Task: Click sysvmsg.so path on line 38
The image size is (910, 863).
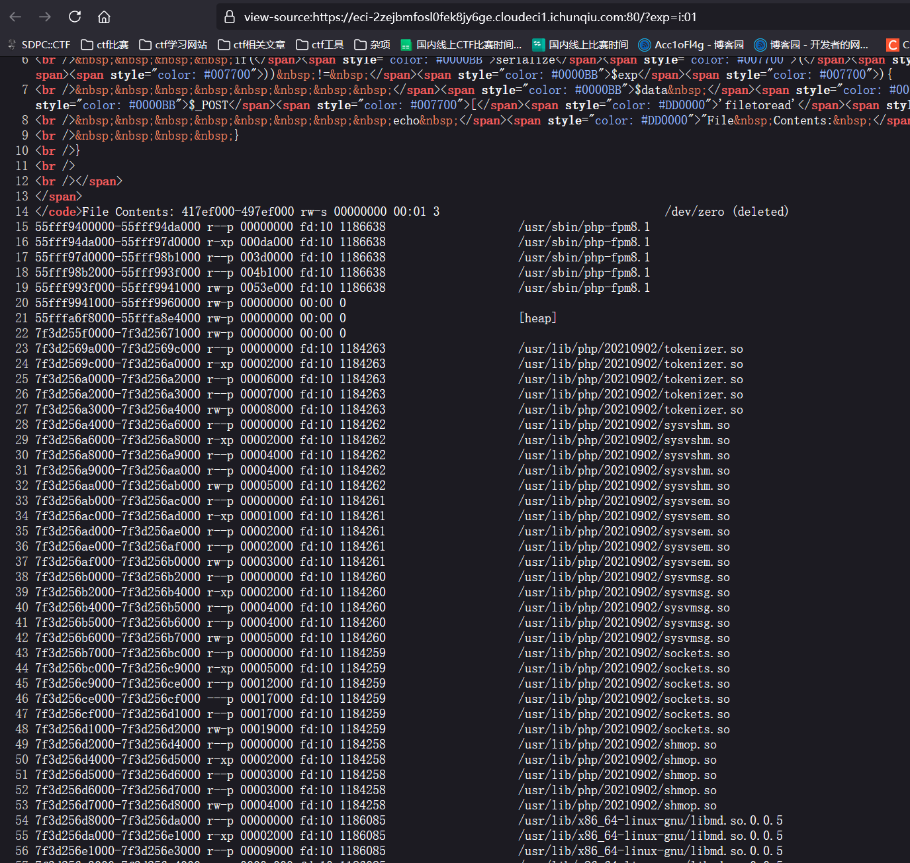Action: click(624, 577)
